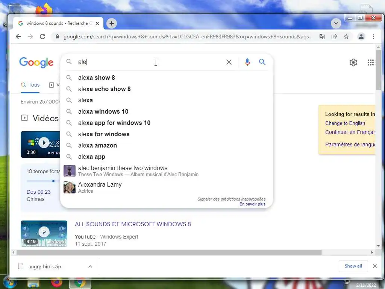Viewport: 385px width, 289px height.
Task: Start voice search with microphone
Action: [247, 62]
